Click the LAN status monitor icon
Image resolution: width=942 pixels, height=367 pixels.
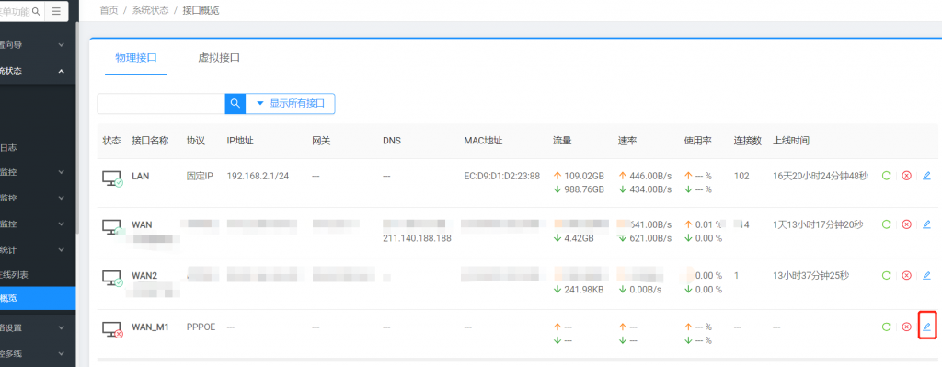111,178
